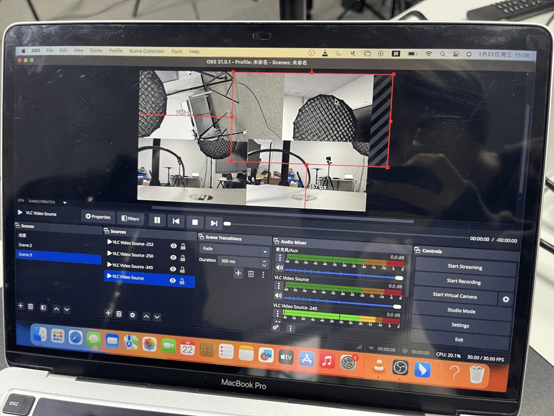This screenshot has height=416, width=554.
Task: Open advanced audio properties gear
Action: pyautogui.click(x=275, y=328)
